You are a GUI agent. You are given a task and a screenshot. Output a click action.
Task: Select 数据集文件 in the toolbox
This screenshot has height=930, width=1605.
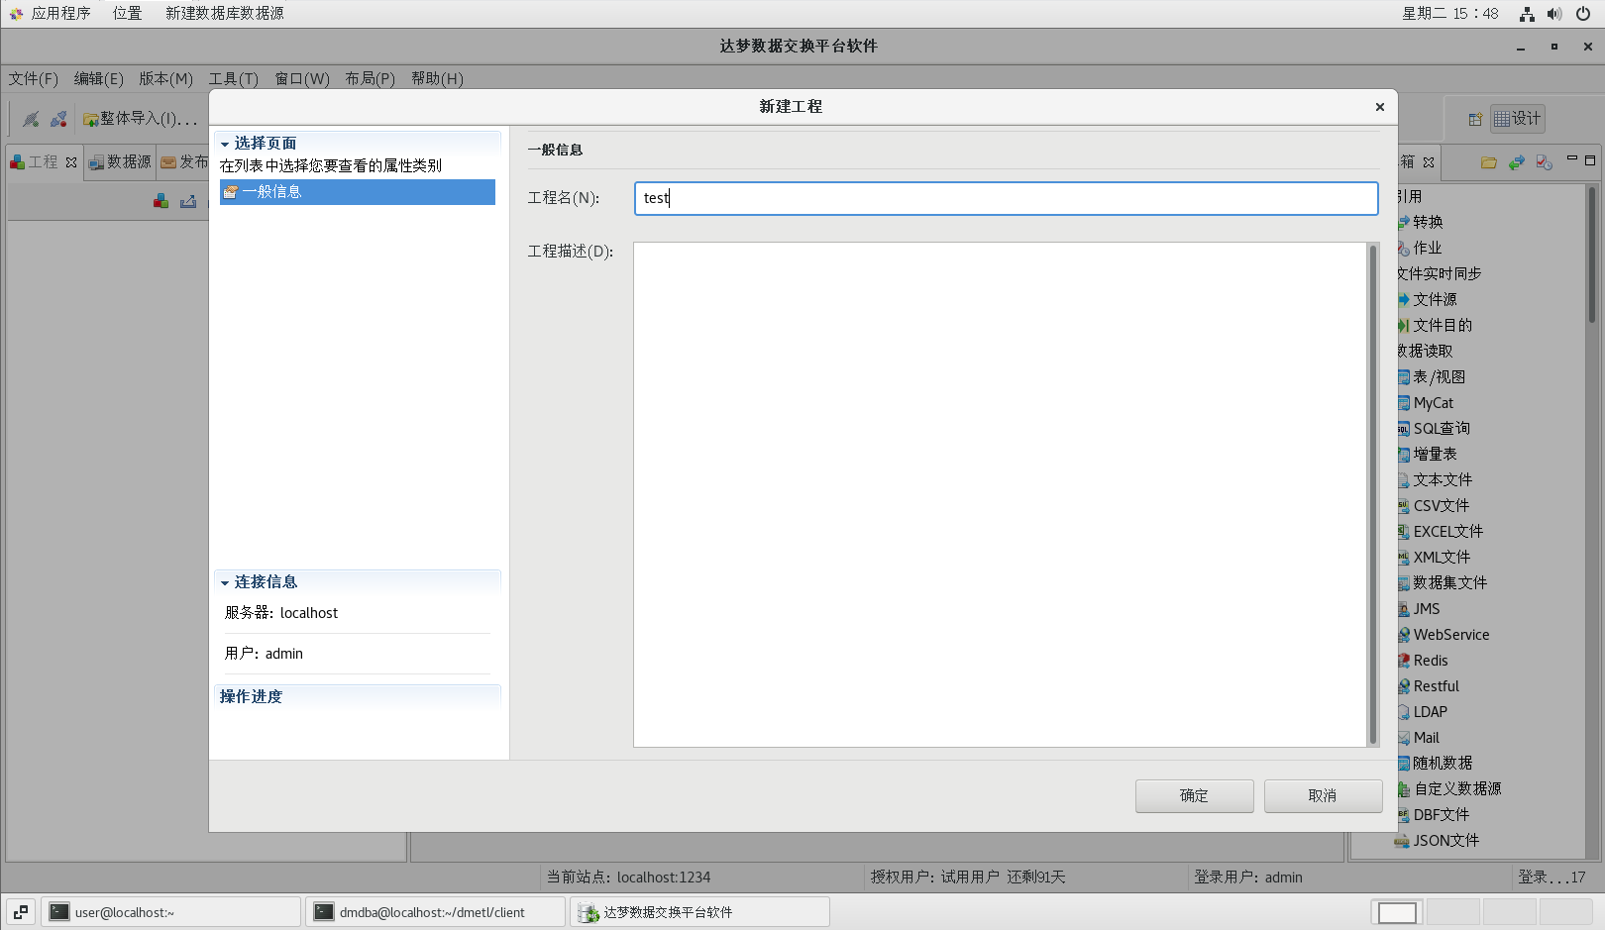pyautogui.click(x=1449, y=582)
